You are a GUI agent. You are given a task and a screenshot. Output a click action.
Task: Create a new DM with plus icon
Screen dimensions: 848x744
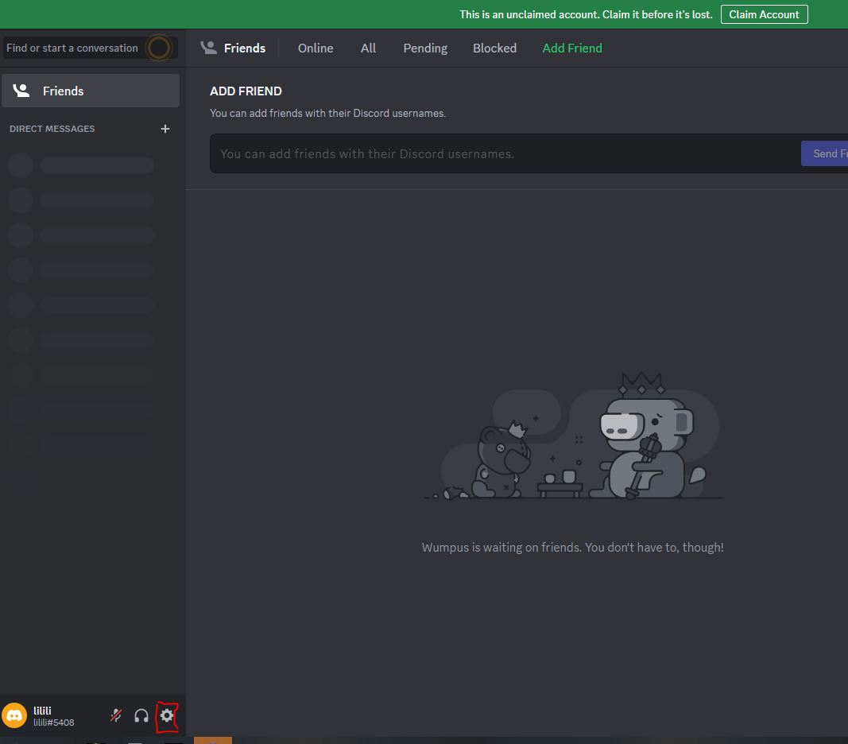pos(165,129)
